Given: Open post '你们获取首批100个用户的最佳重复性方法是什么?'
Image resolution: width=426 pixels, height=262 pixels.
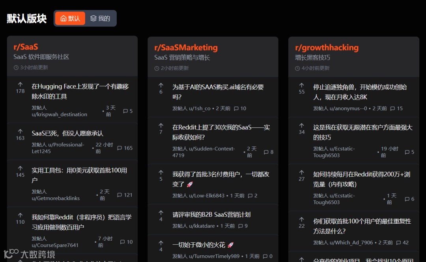Looking at the screenshot, I should 362,226.
